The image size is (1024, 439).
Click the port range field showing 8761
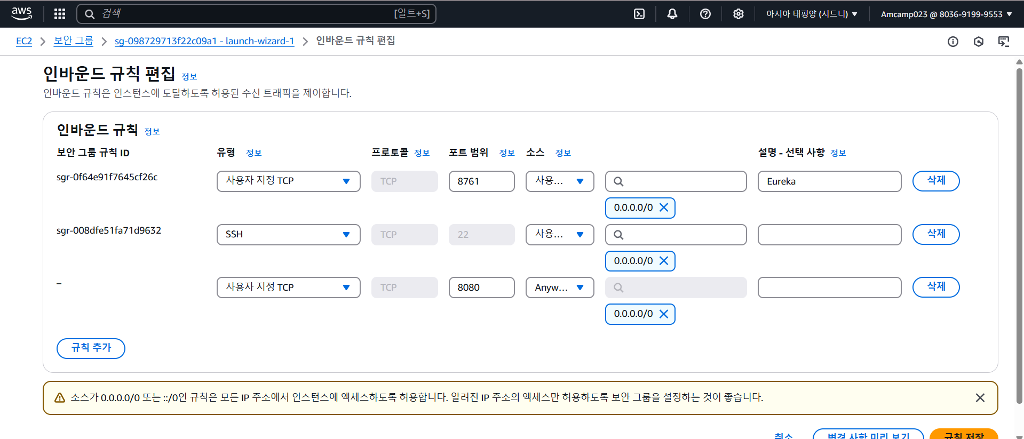click(x=481, y=181)
